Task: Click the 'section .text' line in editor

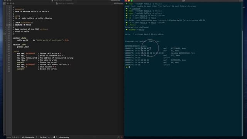Action: tap(19, 45)
